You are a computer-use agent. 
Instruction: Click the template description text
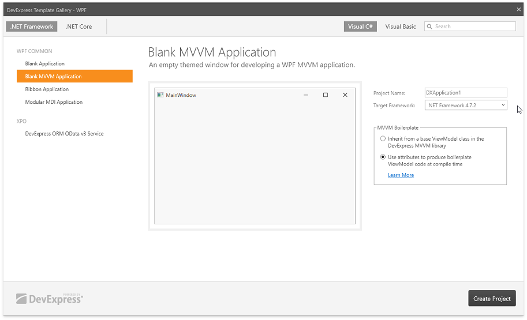(x=252, y=65)
